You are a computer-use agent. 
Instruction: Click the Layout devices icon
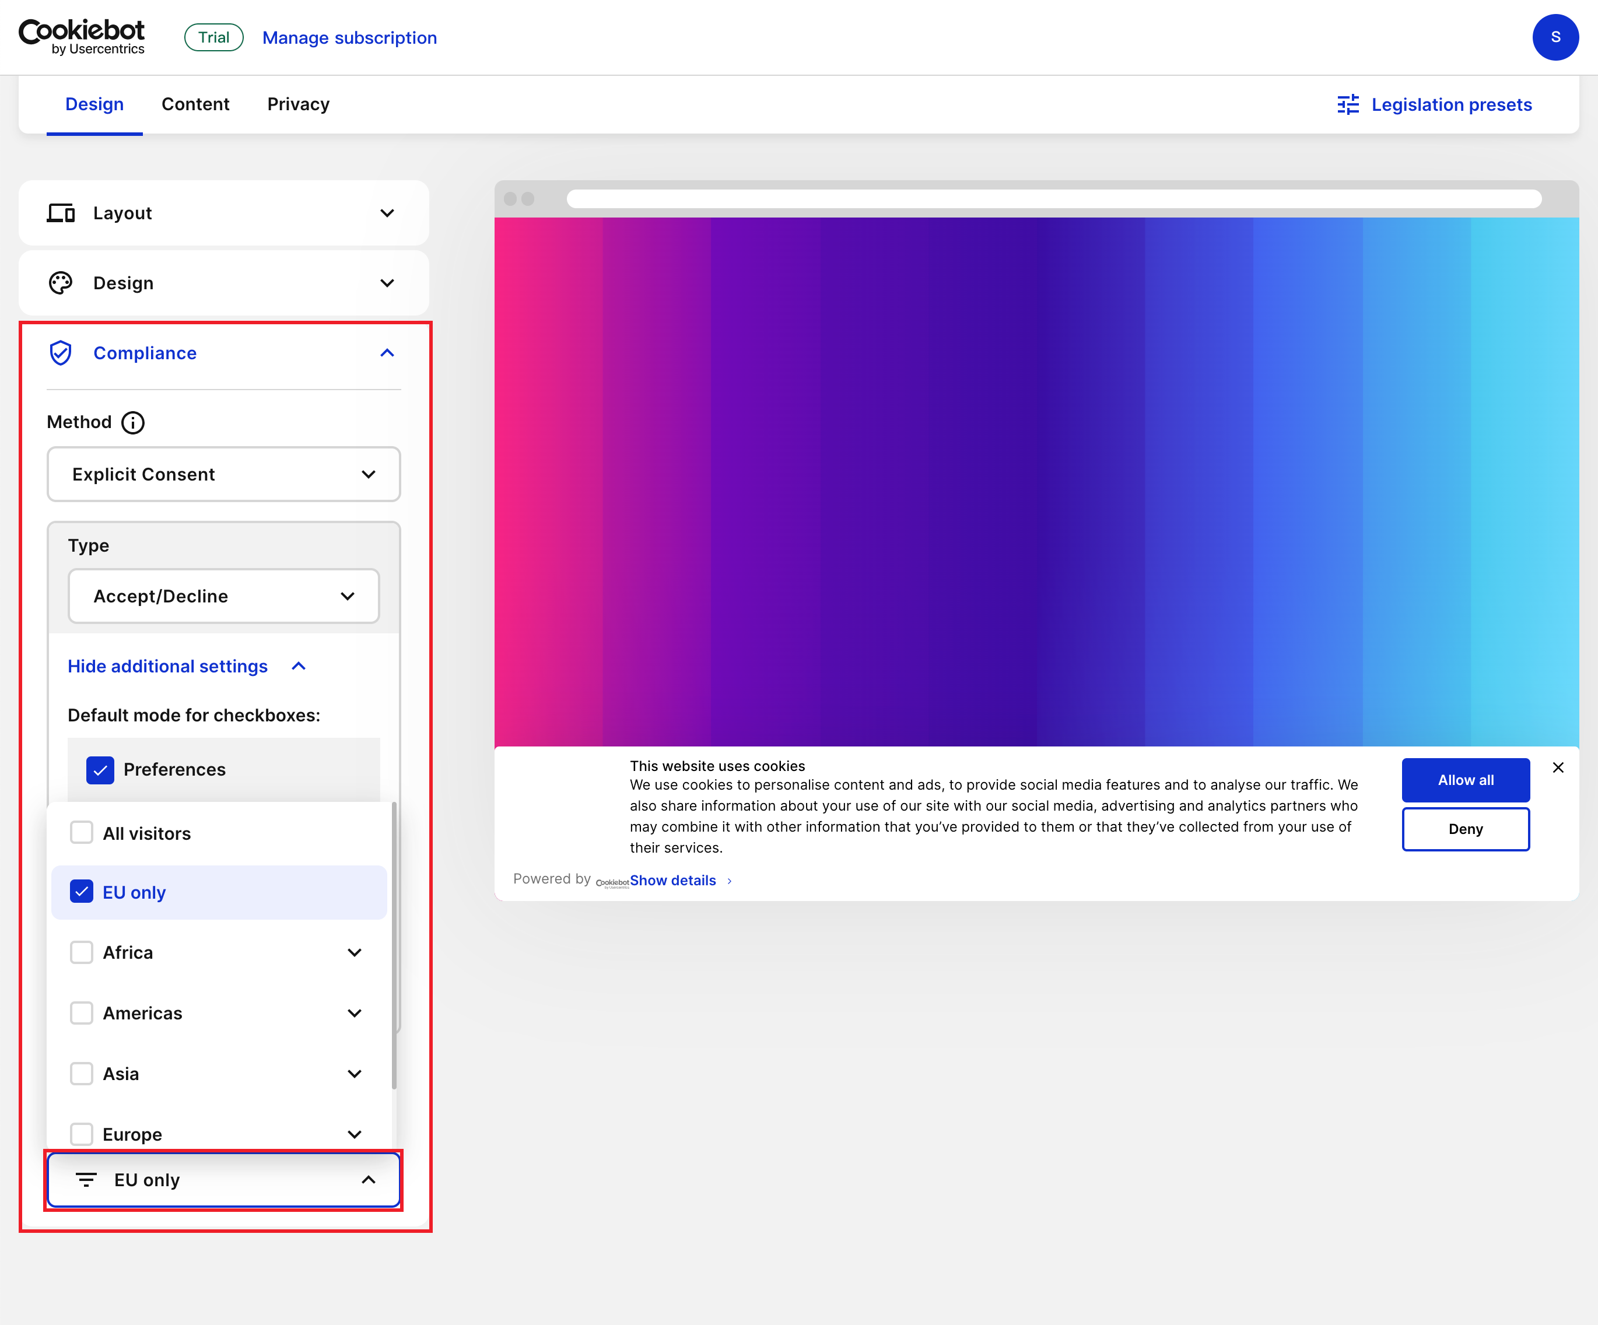(61, 213)
